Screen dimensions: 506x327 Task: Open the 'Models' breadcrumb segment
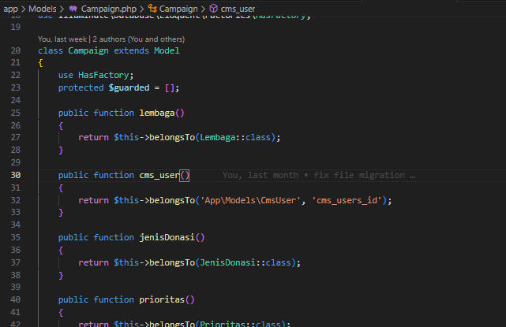[x=43, y=9]
